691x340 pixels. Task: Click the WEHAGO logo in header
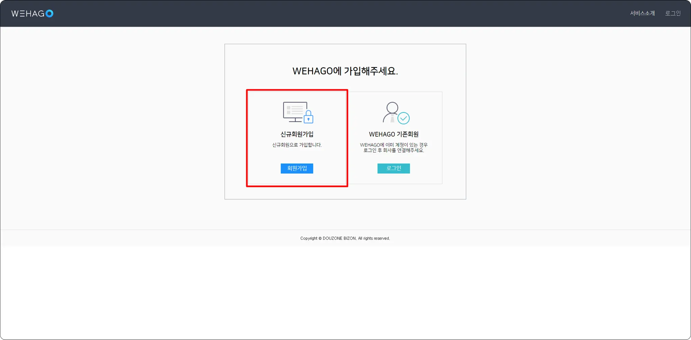(x=32, y=13)
